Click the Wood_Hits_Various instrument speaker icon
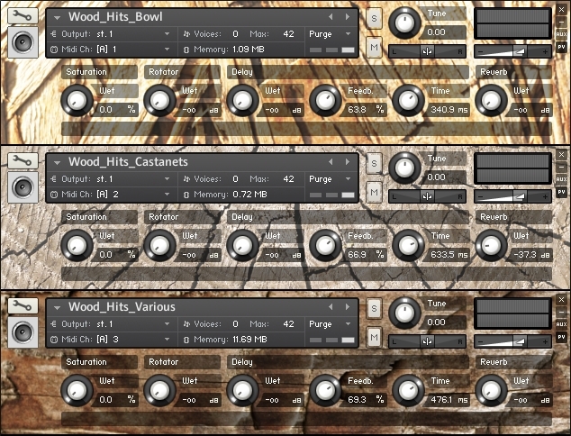This screenshot has height=436, width=571. [x=22, y=332]
